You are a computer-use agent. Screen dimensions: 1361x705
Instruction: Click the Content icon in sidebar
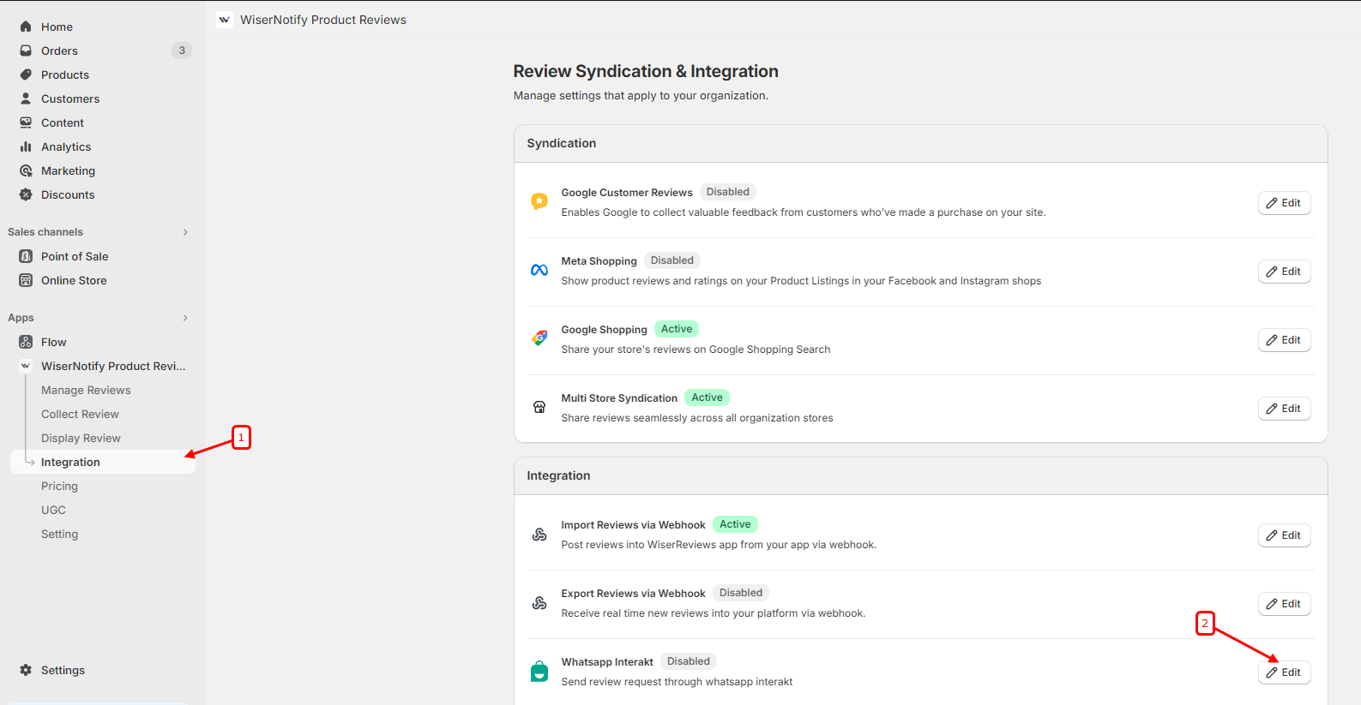(x=26, y=122)
